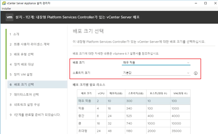218x134 pixels.
Task: Click the 스토리지(GB) column header
Action: (x=136, y=93)
